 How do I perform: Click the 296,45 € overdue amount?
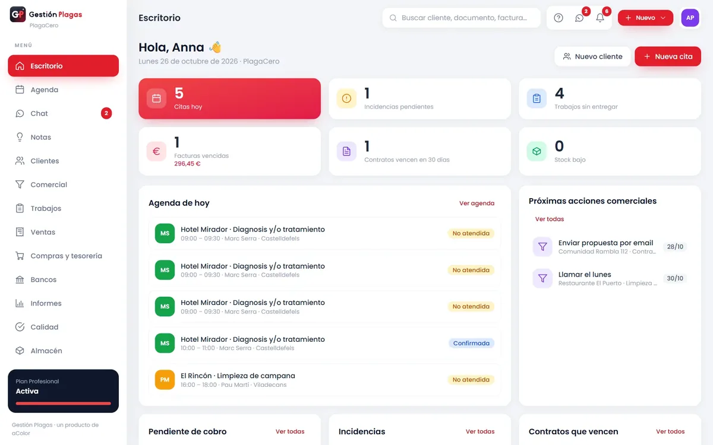tap(187, 164)
